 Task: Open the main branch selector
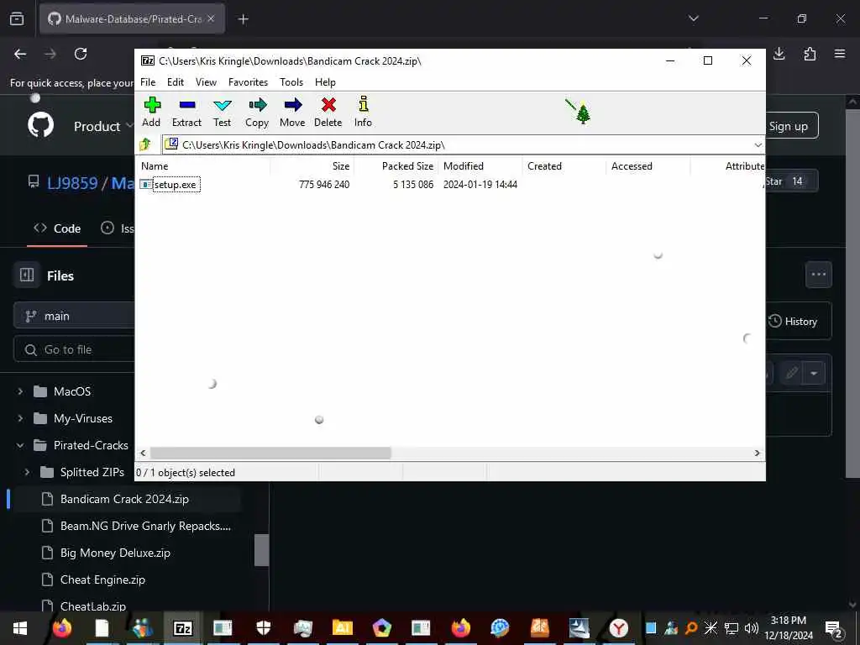click(x=74, y=316)
